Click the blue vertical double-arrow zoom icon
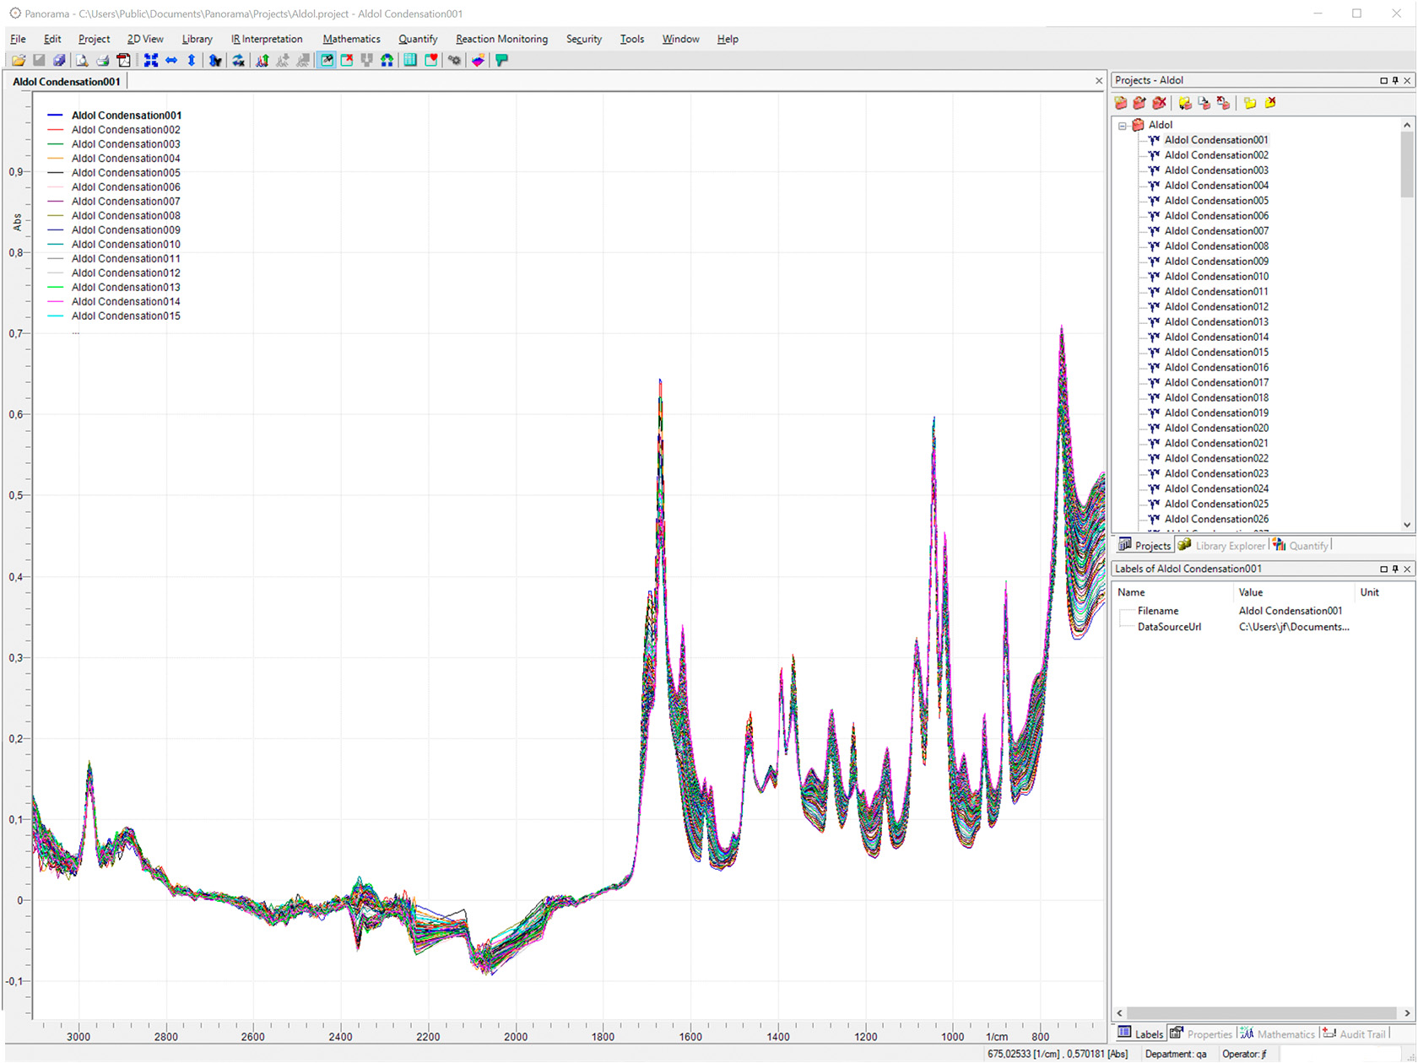The image size is (1418, 1063). 192,60
